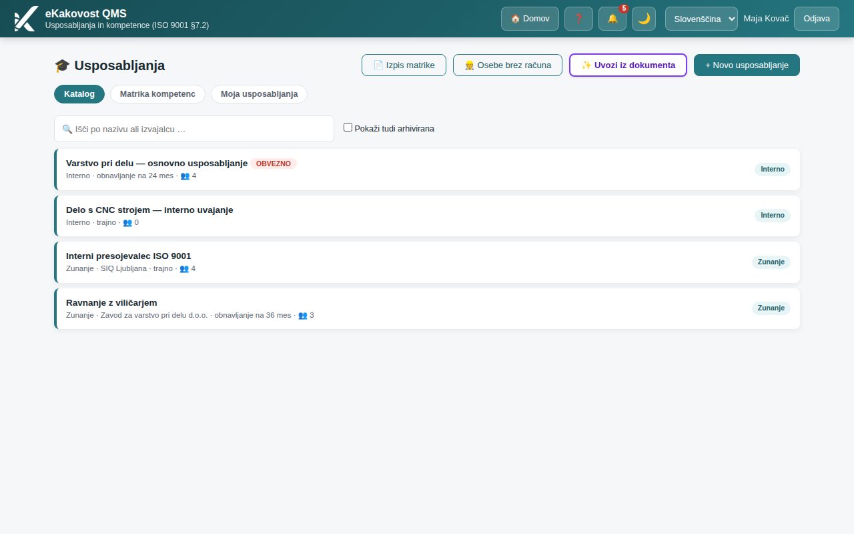Image resolution: width=854 pixels, height=534 pixels.
Task: Open help via the question mark icon
Action: (x=578, y=19)
